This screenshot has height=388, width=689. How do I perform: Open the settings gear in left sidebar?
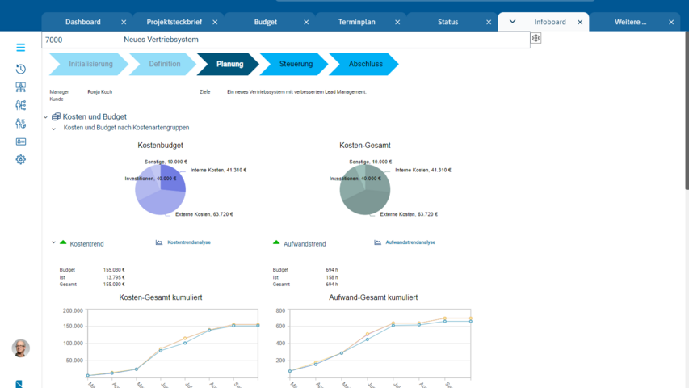coord(21,160)
